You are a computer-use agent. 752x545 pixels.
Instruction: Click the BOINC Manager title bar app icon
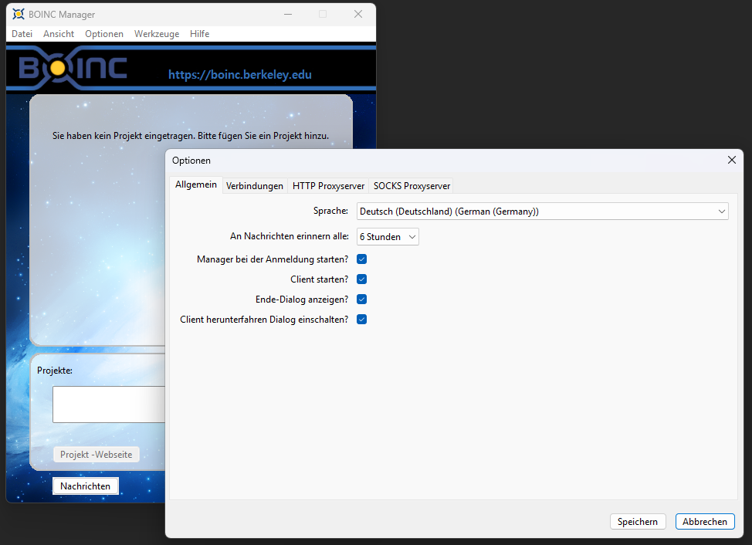(x=19, y=15)
